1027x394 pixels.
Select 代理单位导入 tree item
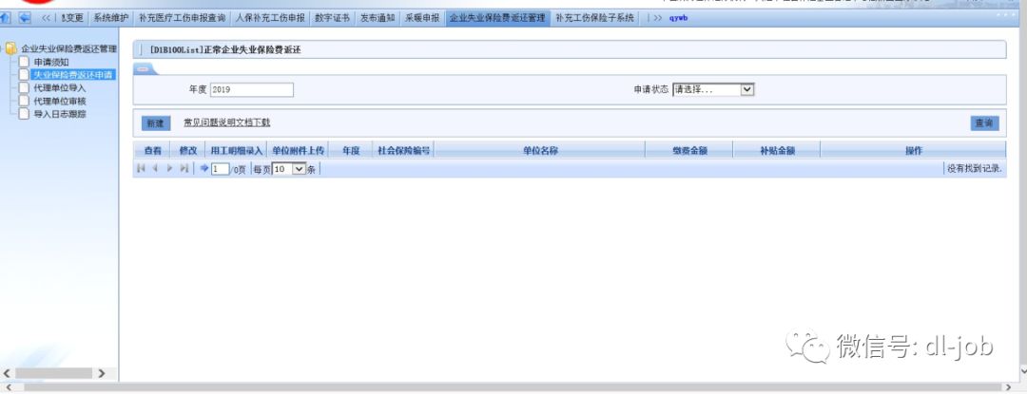pos(60,87)
